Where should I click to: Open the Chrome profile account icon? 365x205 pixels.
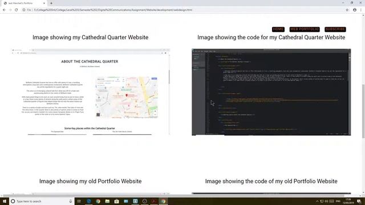355,10
